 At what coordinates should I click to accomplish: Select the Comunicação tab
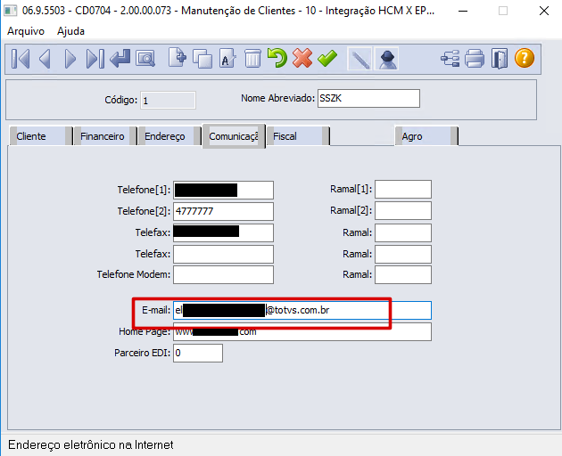pyautogui.click(x=234, y=136)
